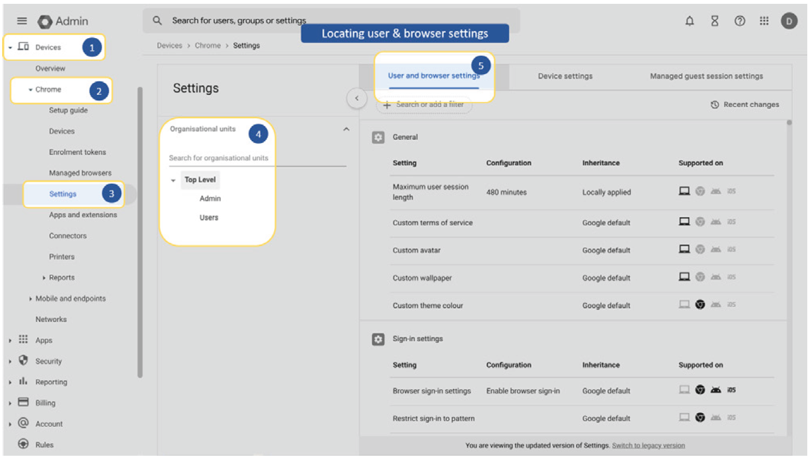Expand the Security sidebar section arrow
This screenshot has height=459, width=810.
[10, 361]
